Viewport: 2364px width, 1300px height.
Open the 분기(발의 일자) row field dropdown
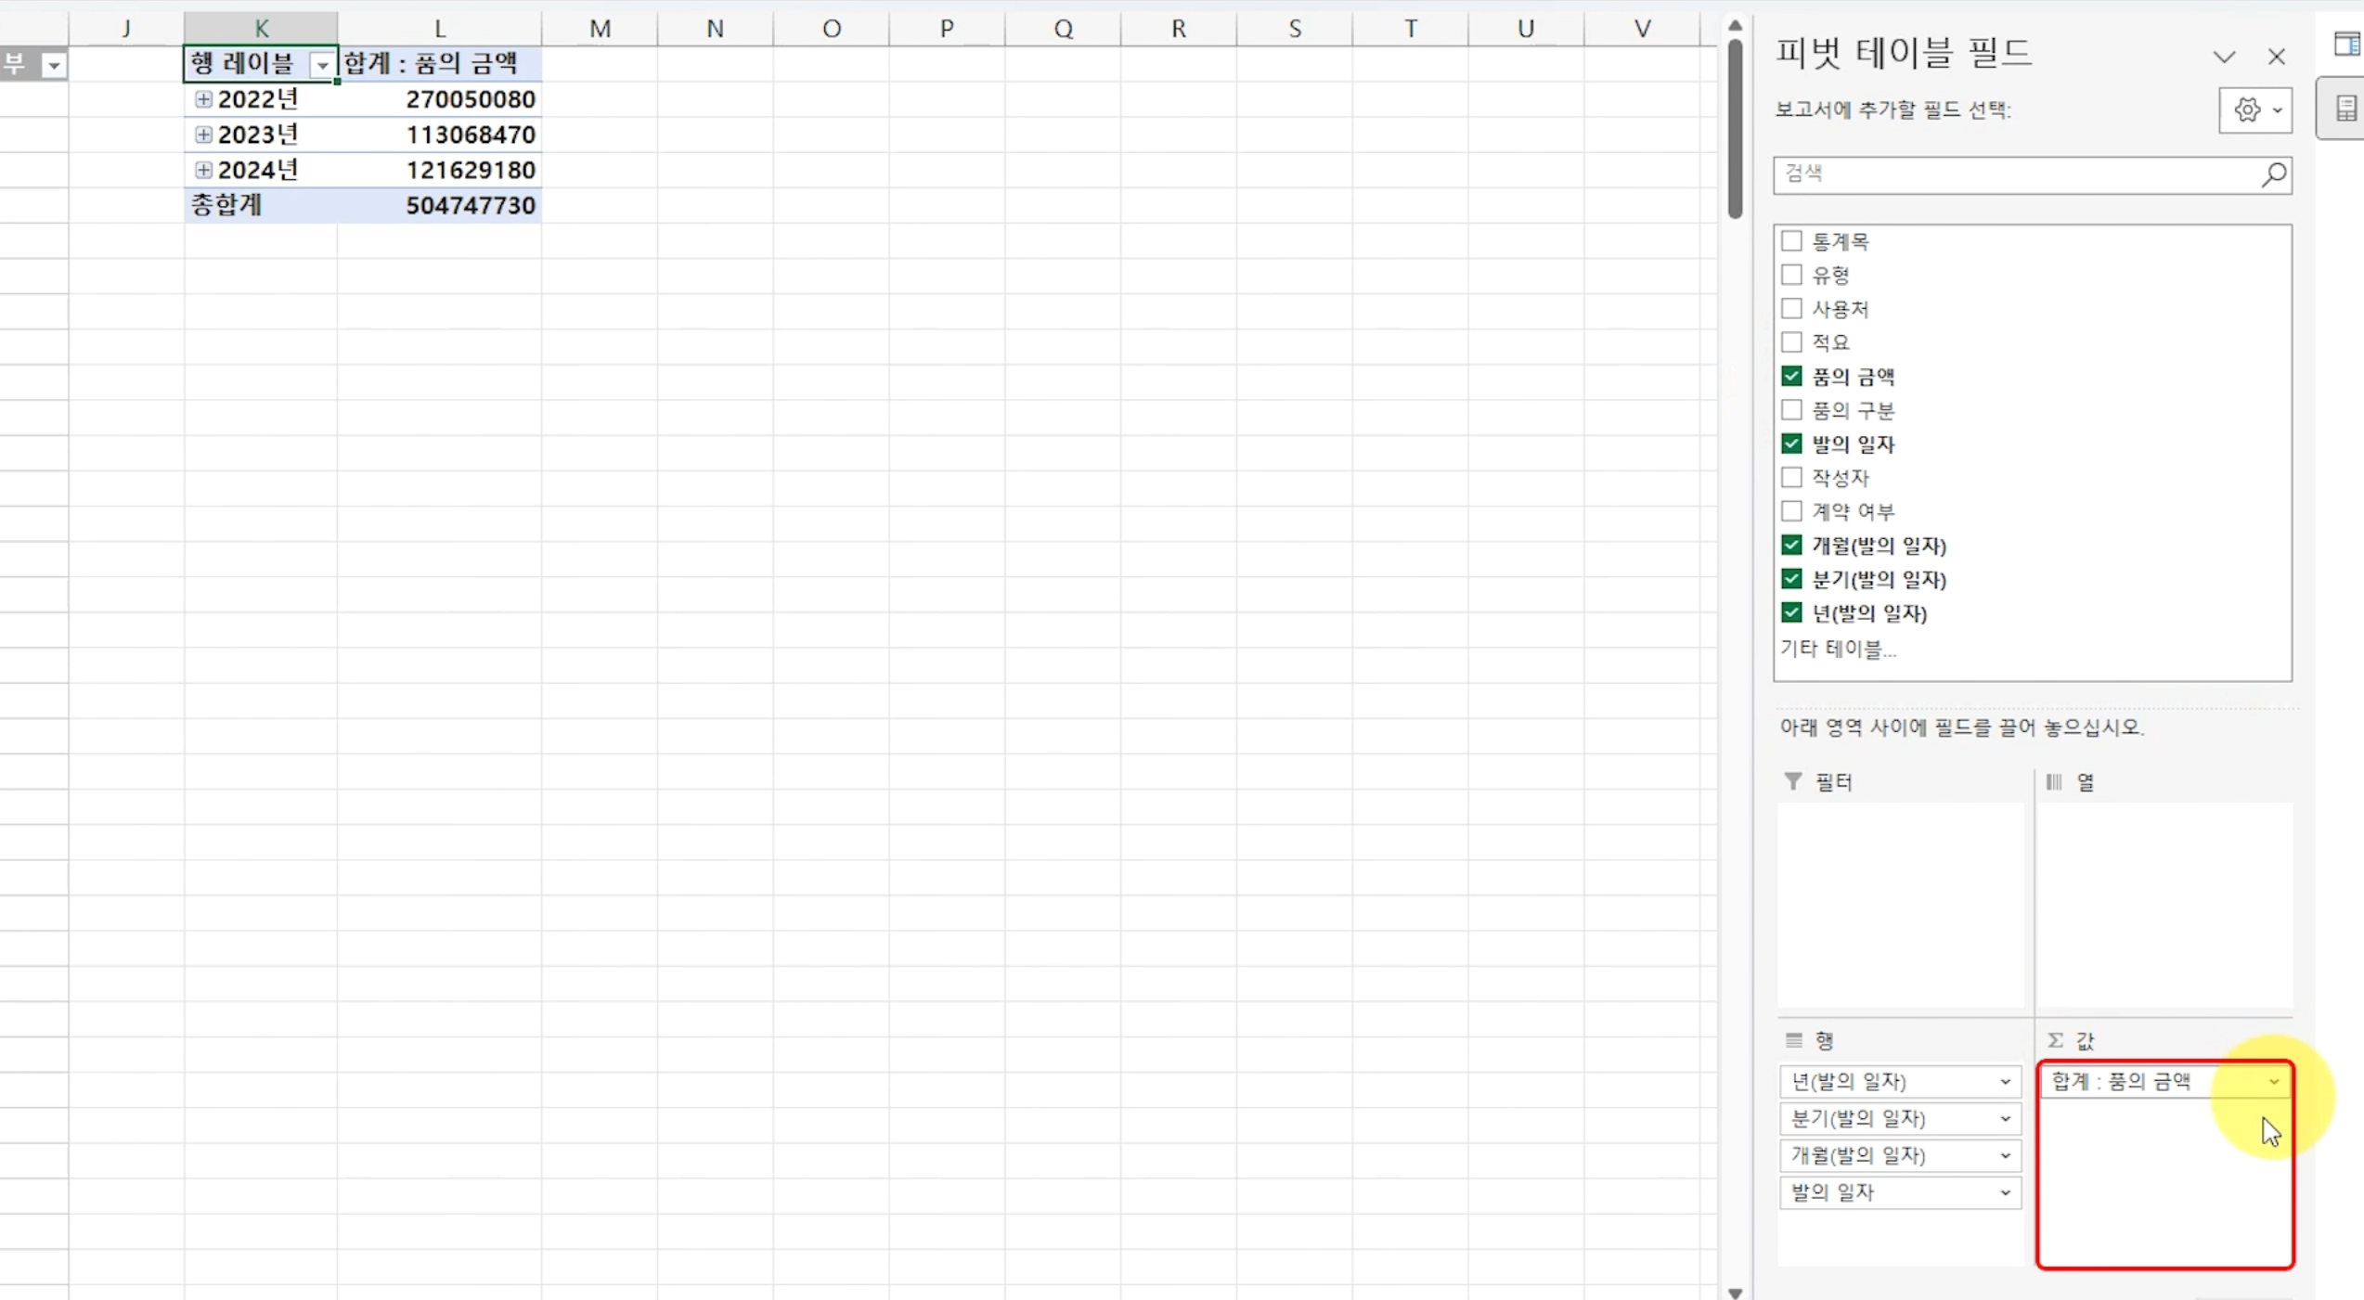[2005, 1118]
